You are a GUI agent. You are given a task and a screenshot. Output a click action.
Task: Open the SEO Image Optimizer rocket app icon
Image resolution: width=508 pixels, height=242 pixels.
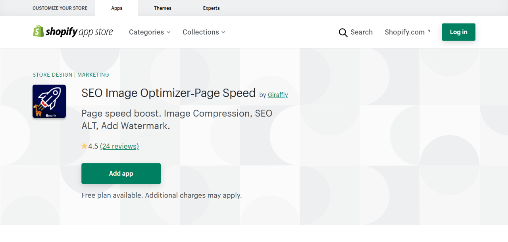(49, 101)
